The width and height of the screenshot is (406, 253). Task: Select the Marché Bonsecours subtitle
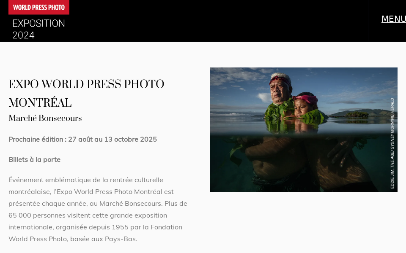[45, 118]
